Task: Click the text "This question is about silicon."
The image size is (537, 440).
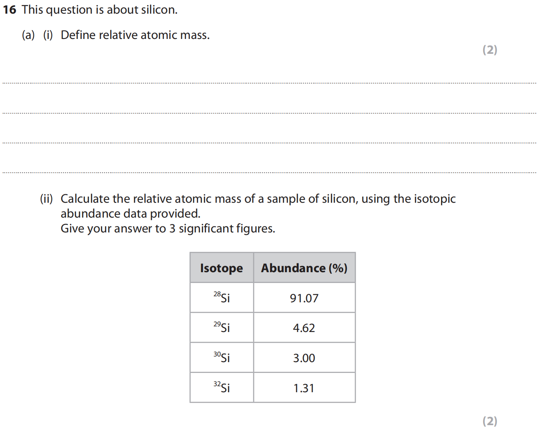Action: point(99,10)
